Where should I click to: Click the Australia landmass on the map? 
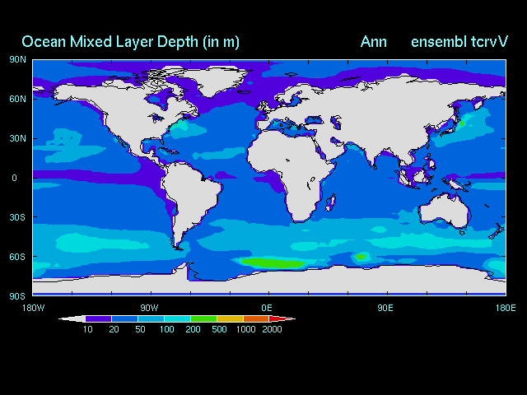pos(445,211)
